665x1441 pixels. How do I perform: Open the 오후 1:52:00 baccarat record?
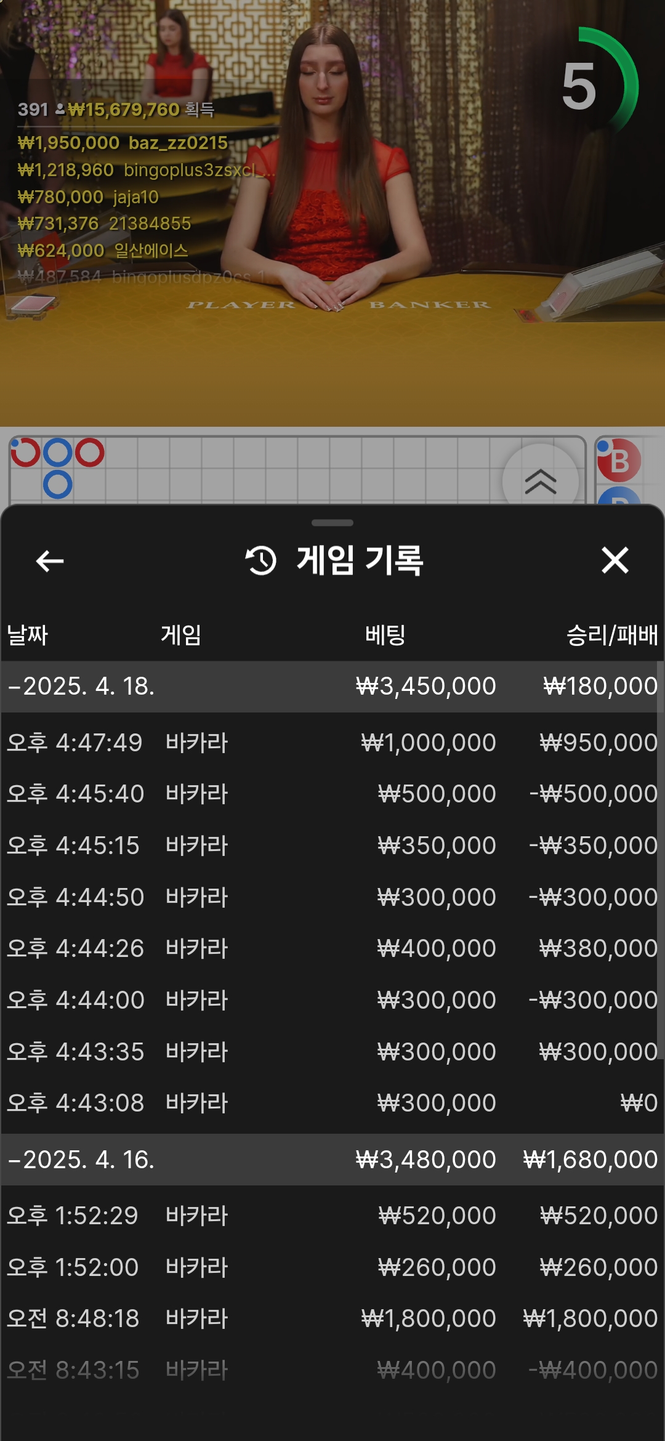pos(332,1267)
